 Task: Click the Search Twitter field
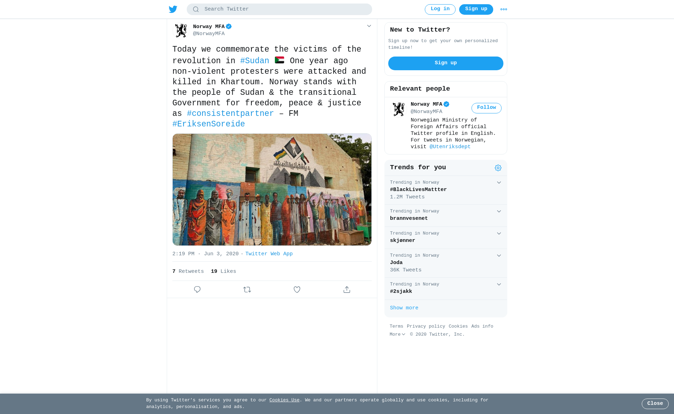(279, 9)
